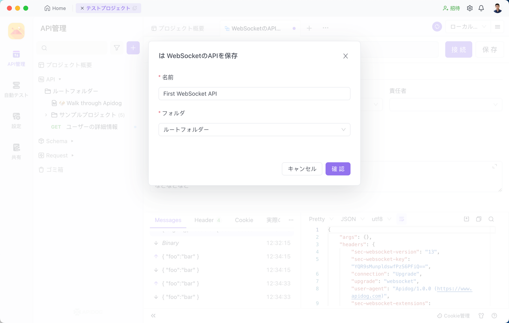Click the 保存 save button

pyautogui.click(x=490, y=49)
